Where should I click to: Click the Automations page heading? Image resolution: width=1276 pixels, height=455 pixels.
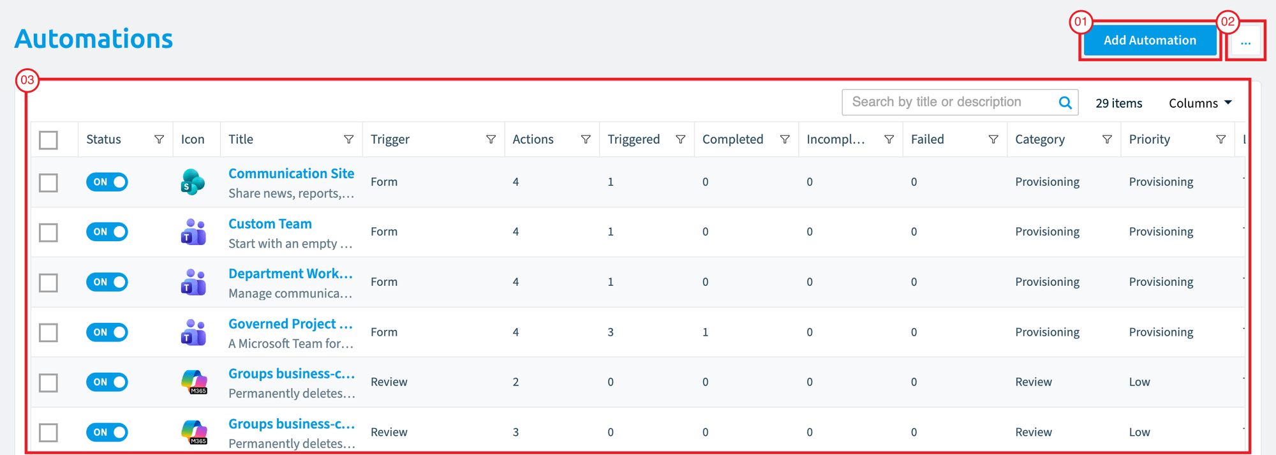click(94, 39)
